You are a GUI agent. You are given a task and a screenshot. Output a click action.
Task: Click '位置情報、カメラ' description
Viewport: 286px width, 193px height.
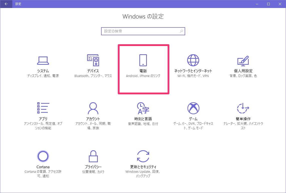coord(93,172)
